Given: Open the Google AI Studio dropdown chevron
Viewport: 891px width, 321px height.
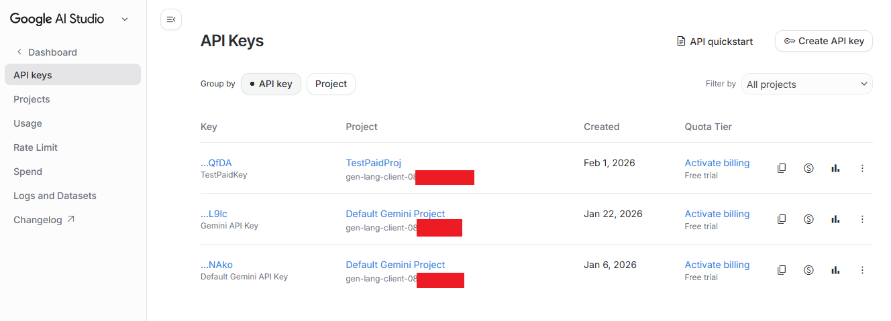Looking at the screenshot, I should [125, 19].
